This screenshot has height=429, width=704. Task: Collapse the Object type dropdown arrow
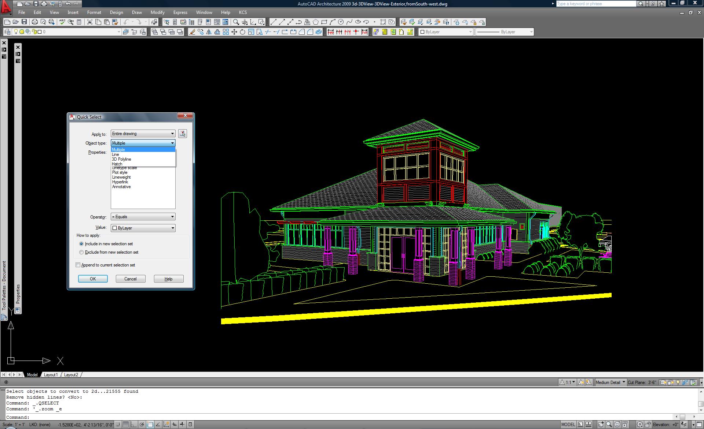tap(172, 143)
